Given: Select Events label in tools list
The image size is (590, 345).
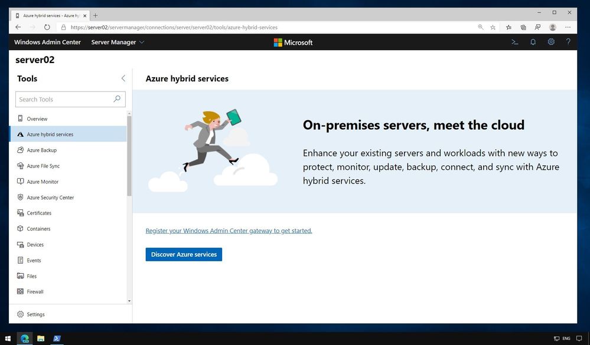Looking at the screenshot, I should pyautogui.click(x=34, y=260).
